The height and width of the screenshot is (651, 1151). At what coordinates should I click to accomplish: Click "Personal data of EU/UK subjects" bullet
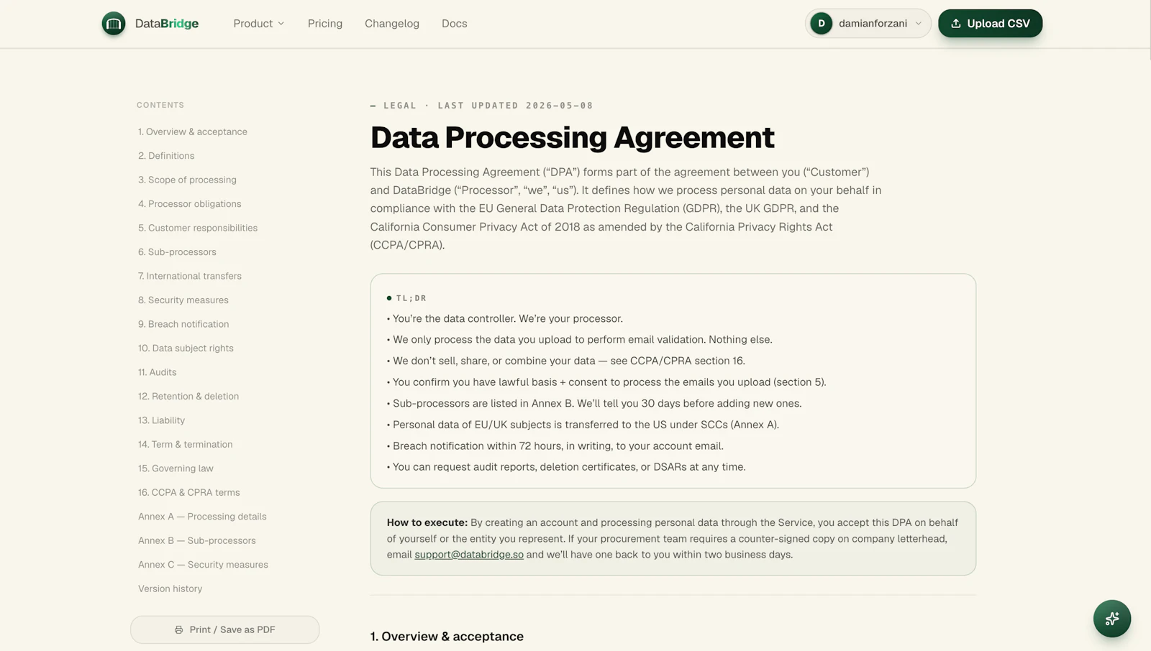583,425
